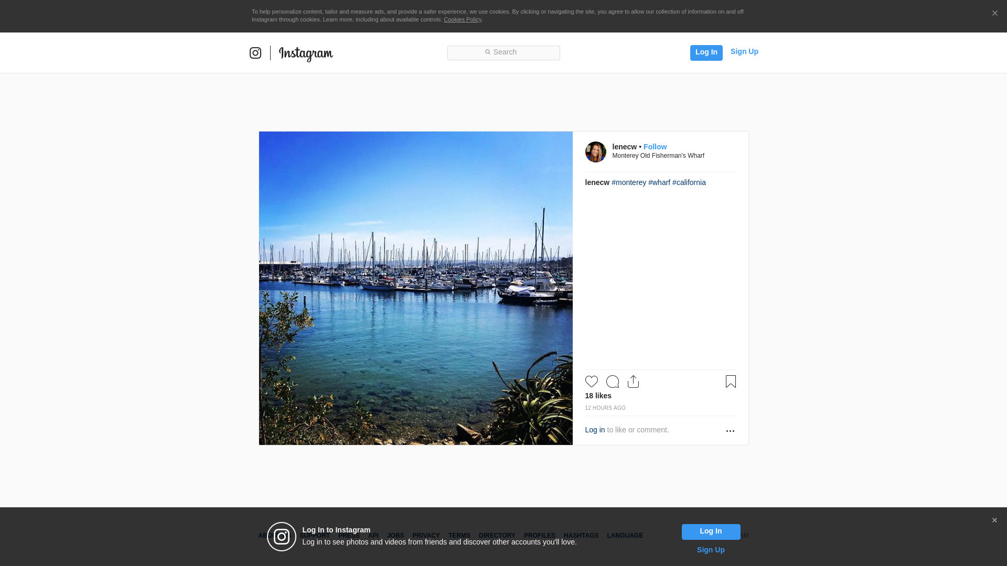1007x566 pixels.
Task: Save the post with the bookmark icon
Action: tap(731, 382)
